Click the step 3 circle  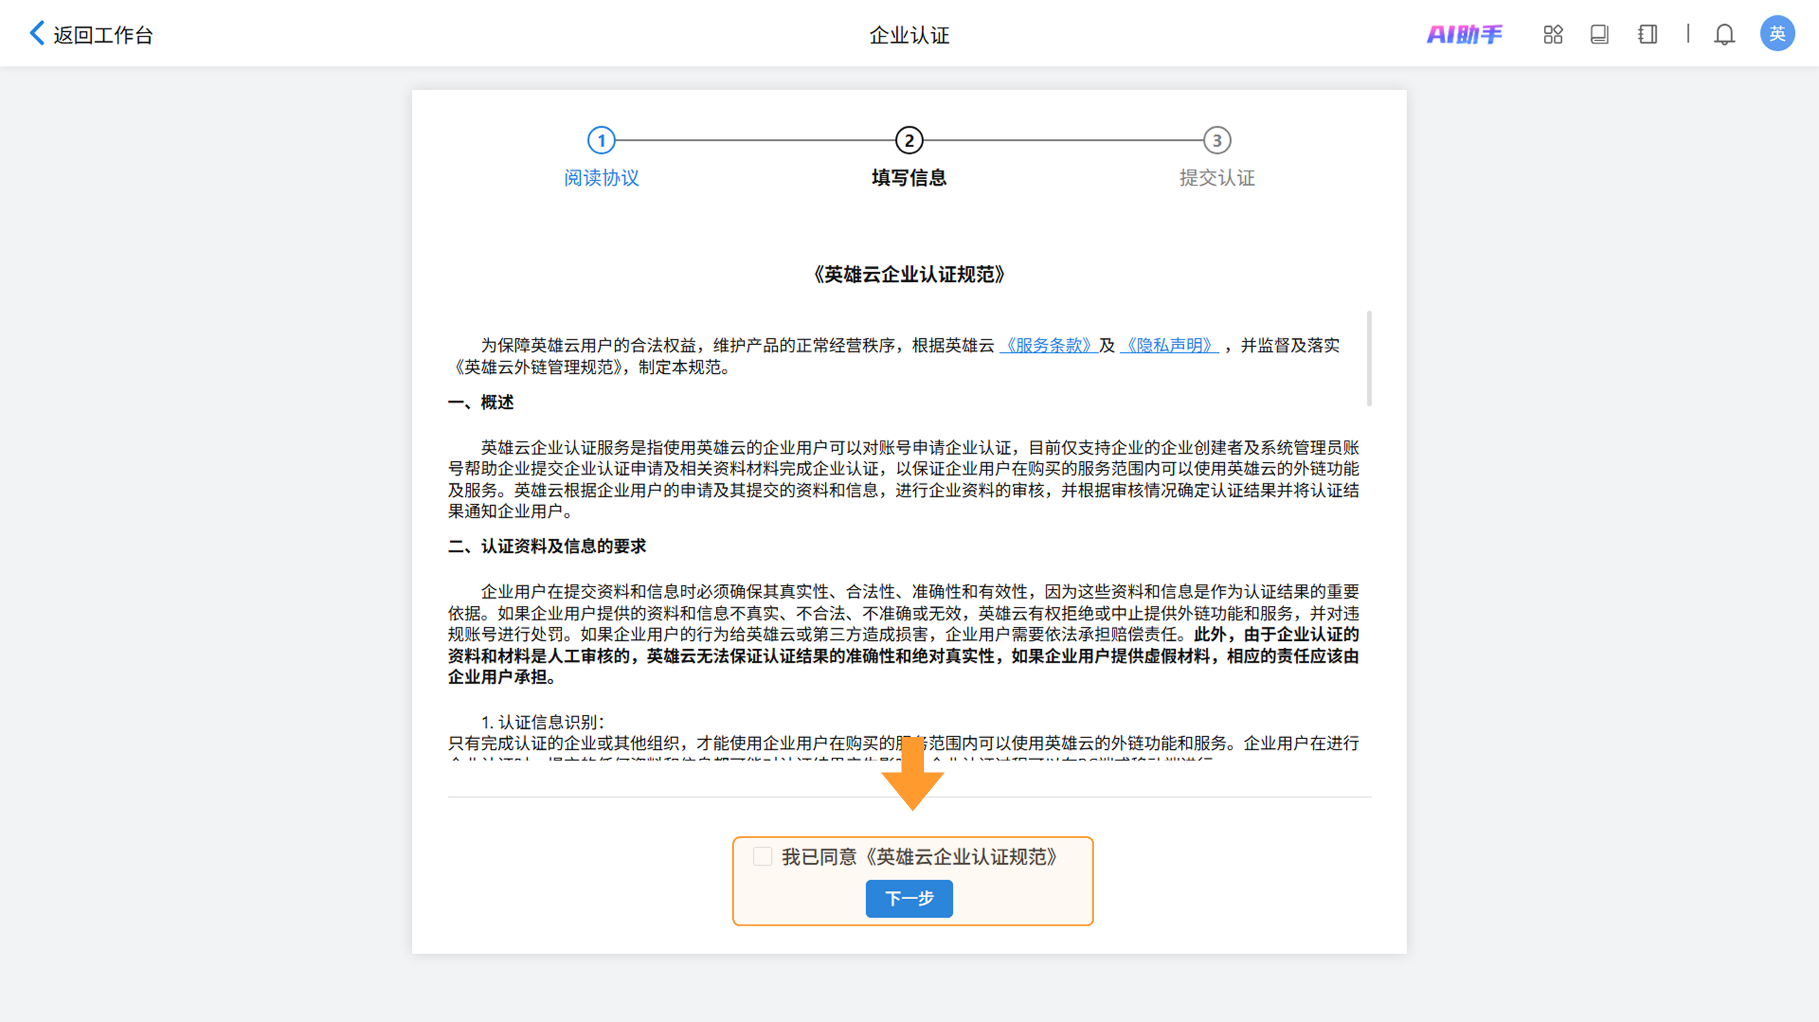point(1216,141)
